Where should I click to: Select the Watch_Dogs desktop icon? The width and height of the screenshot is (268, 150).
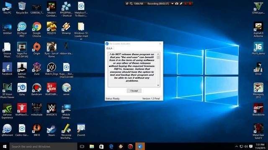tap(52, 69)
